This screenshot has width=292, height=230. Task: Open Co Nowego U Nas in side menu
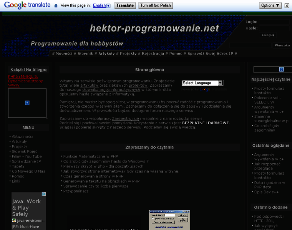click(x=28, y=171)
